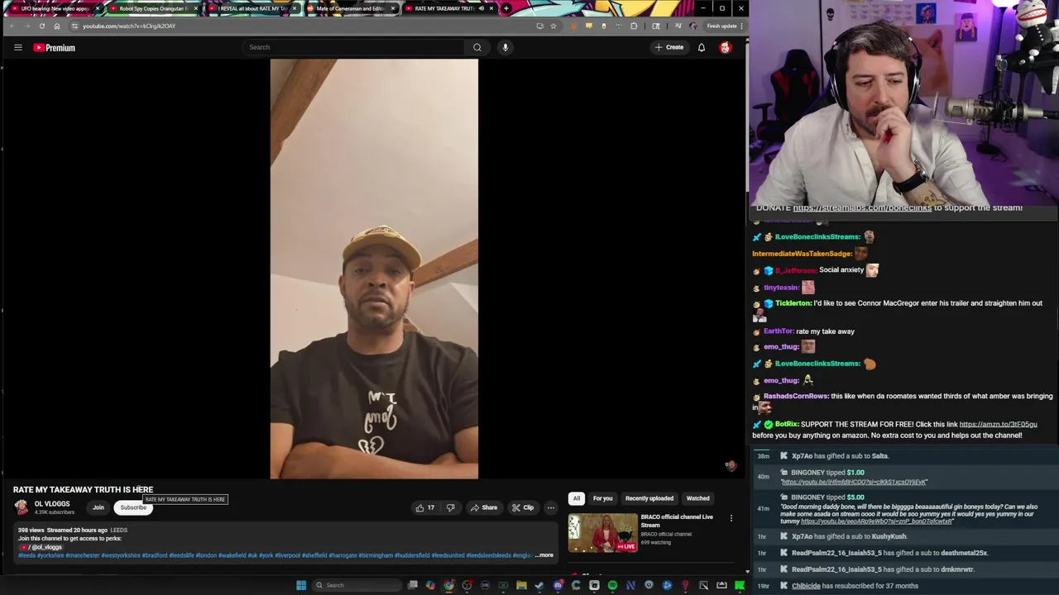Click the #leeds hashtag

coord(26,555)
